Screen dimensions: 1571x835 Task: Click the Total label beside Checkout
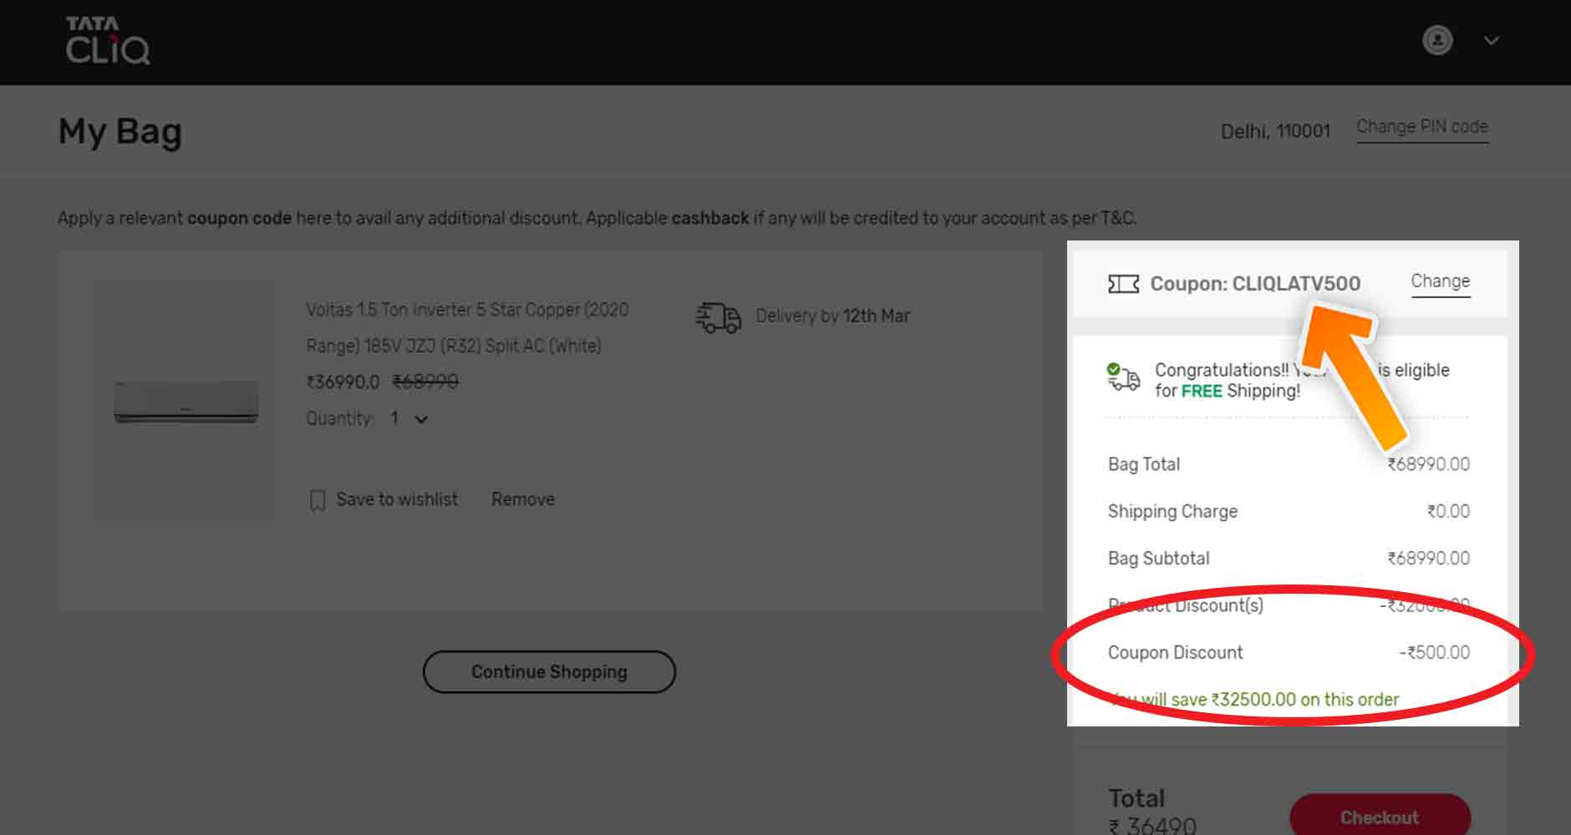(x=1136, y=798)
